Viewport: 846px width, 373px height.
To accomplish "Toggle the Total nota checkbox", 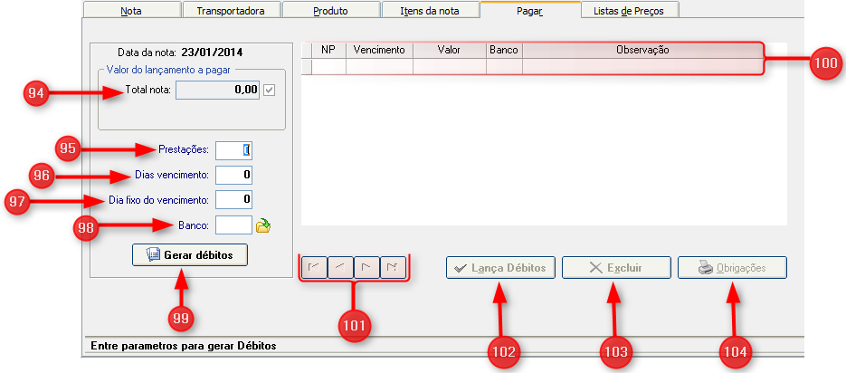I will pos(270,91).
